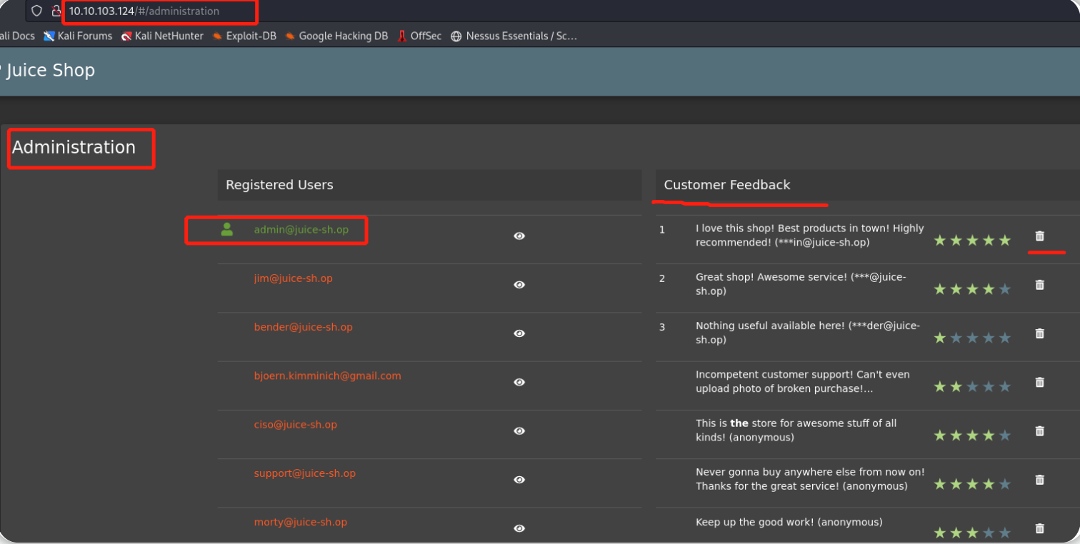This screenshot has width=1080, height=544.
Task: Click the 'Nothing useful available here' comment
Action: [808, 333]
